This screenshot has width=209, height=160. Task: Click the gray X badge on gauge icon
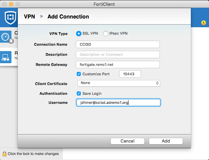point(11,41)
